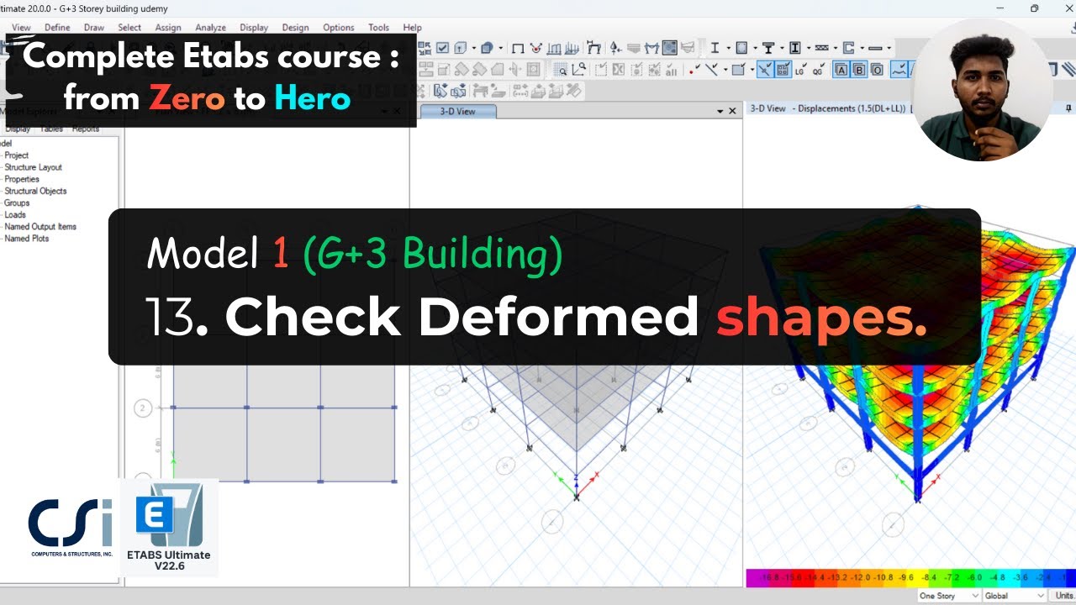Screen dimensions: 1076x605
Task: Open the Tools menu
Action: 379,28
